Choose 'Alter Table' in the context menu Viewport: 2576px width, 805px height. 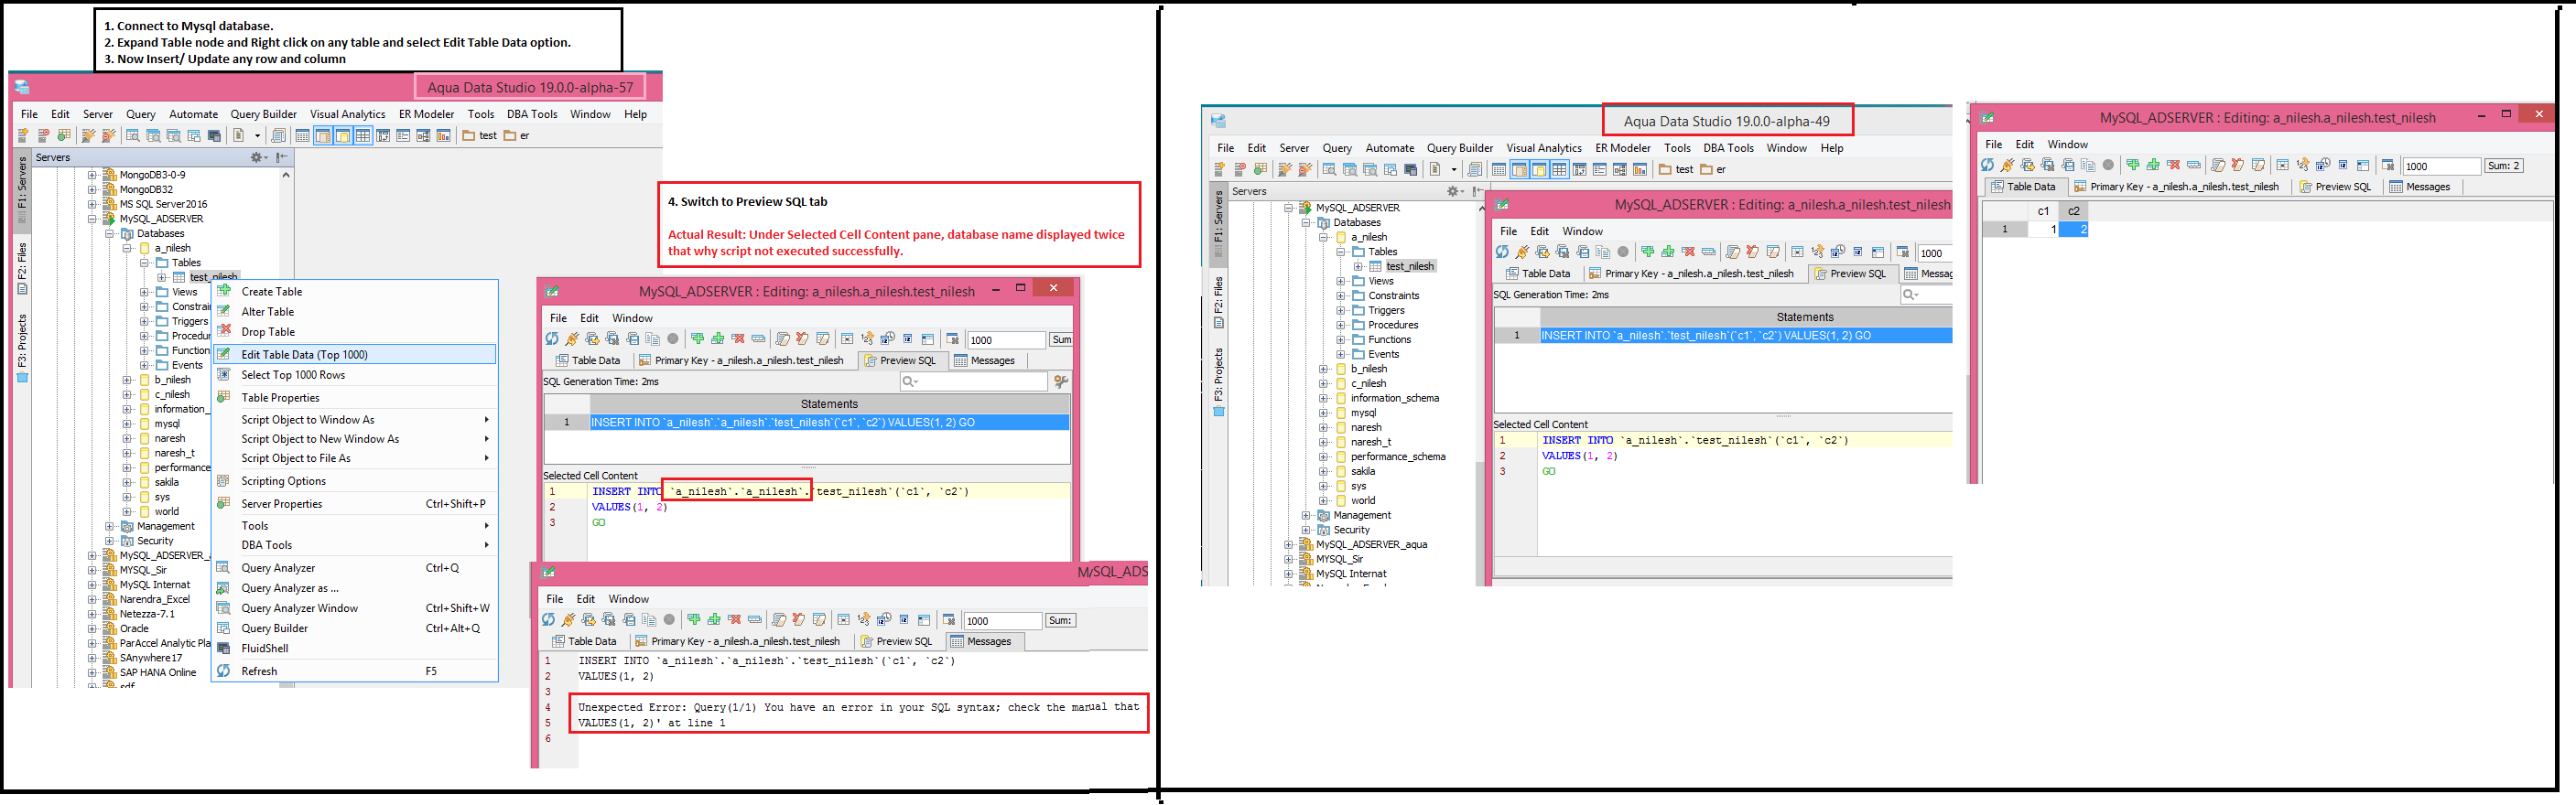click(x=354, y=312)
